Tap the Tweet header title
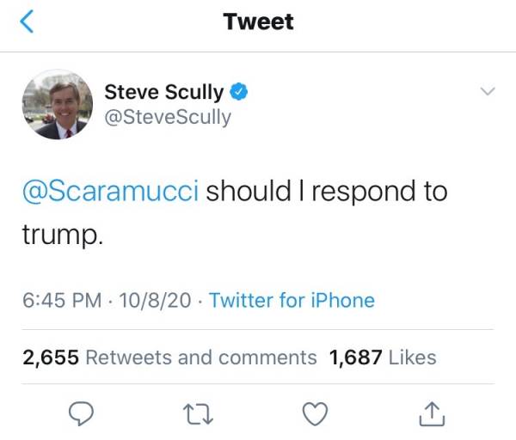This screenshot has width=516, height=440. pos(258,22)
